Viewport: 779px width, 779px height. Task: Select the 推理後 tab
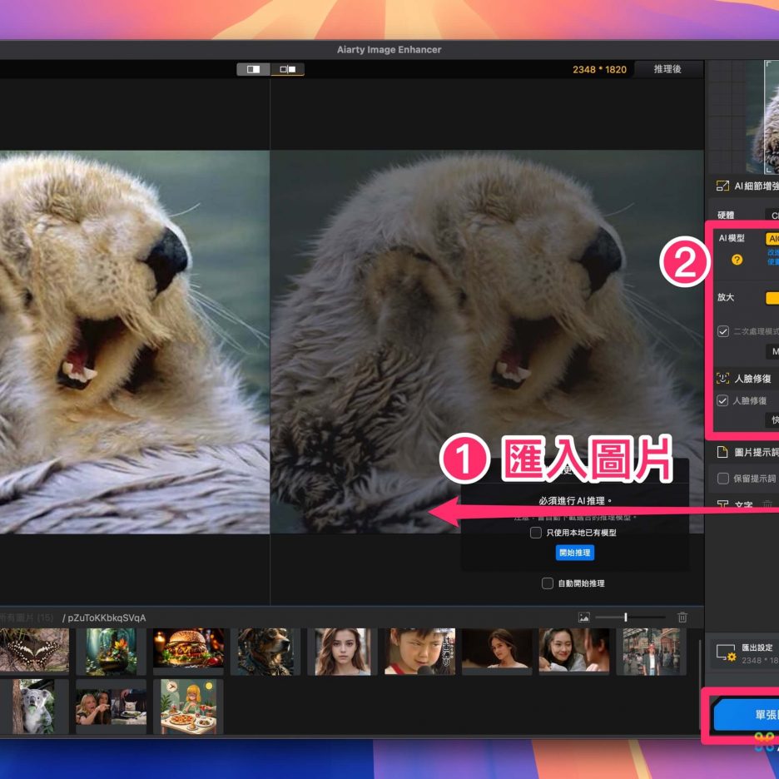(x=667, y=69)
